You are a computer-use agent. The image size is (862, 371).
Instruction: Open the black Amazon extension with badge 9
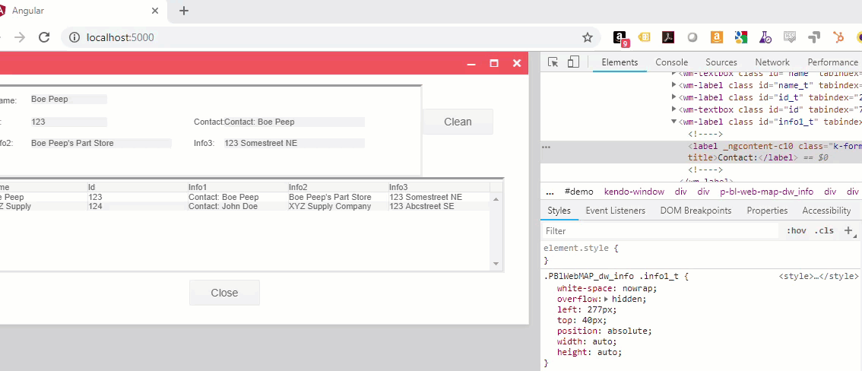point(620,38)
